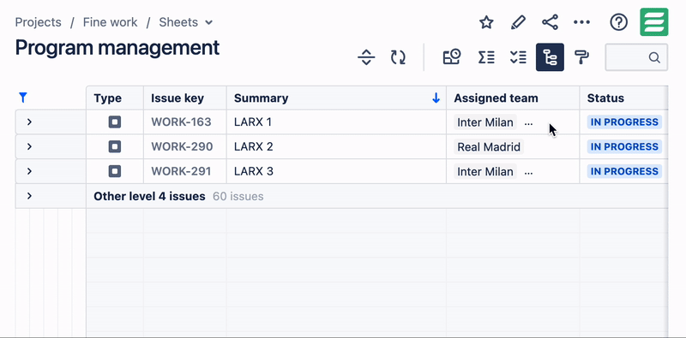The image size is (686, 338).
Task: Open the three-dot more actions menu
Action: pos(581,22)
